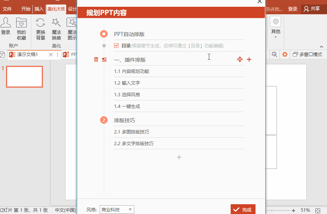Viewport: 327px width, 214px height.
Task: Click indent icon beside 插件排版 chapter
Action: click(104, 59)
